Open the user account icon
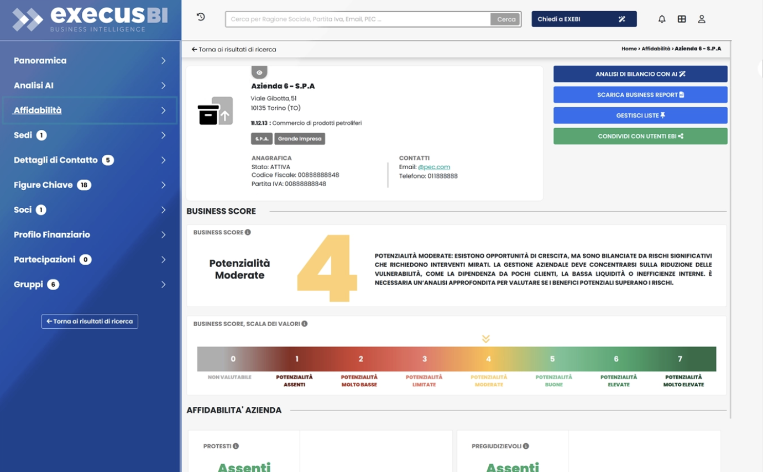 click(x=702, y=18)
